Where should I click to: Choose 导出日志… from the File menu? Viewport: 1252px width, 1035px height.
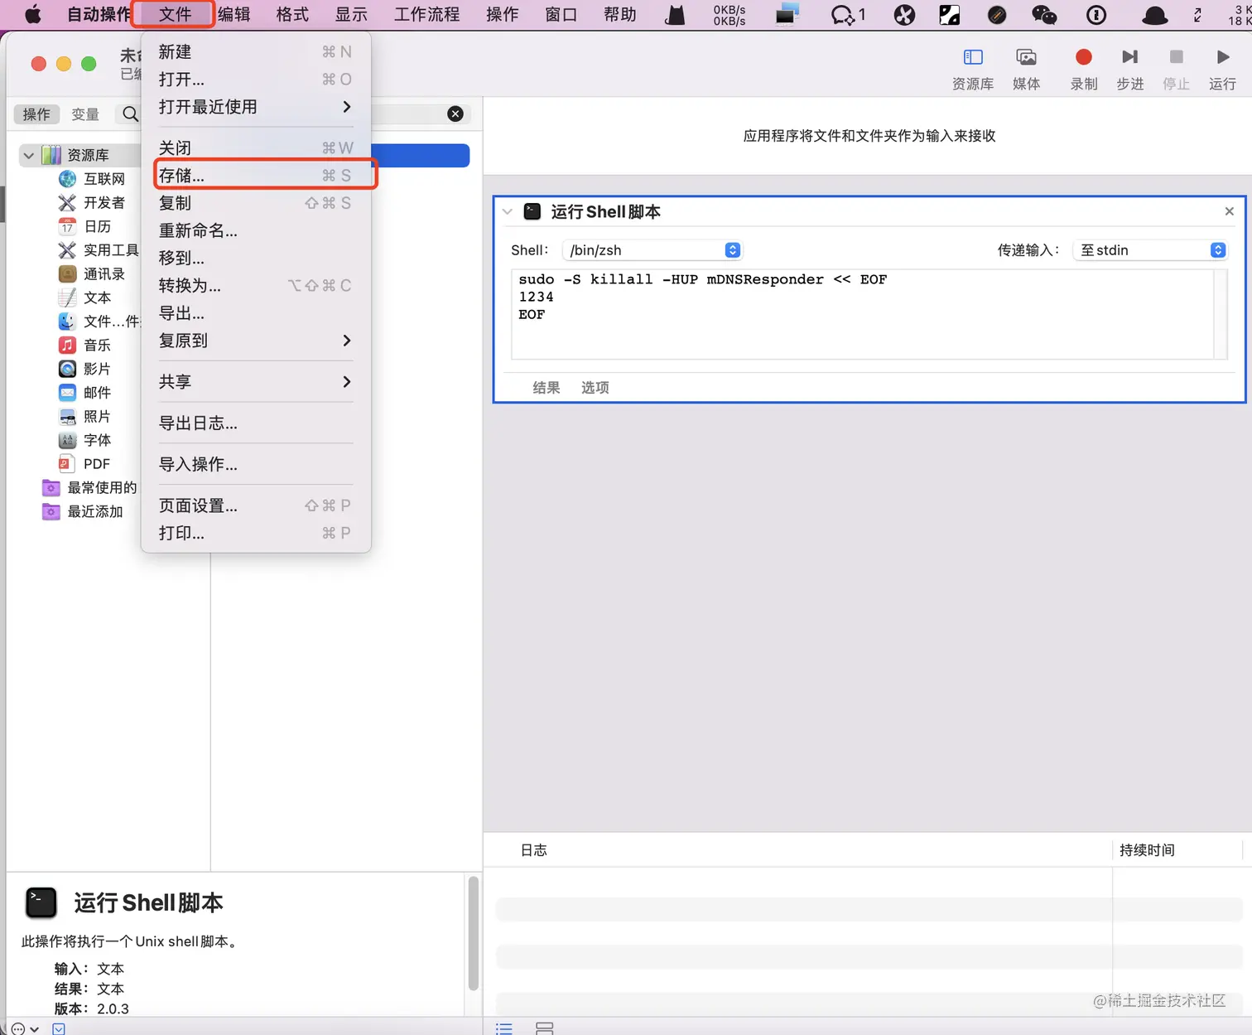256,423
